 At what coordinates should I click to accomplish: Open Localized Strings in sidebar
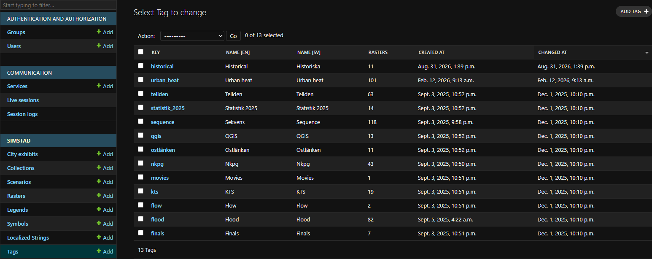[x=28, y=237]
